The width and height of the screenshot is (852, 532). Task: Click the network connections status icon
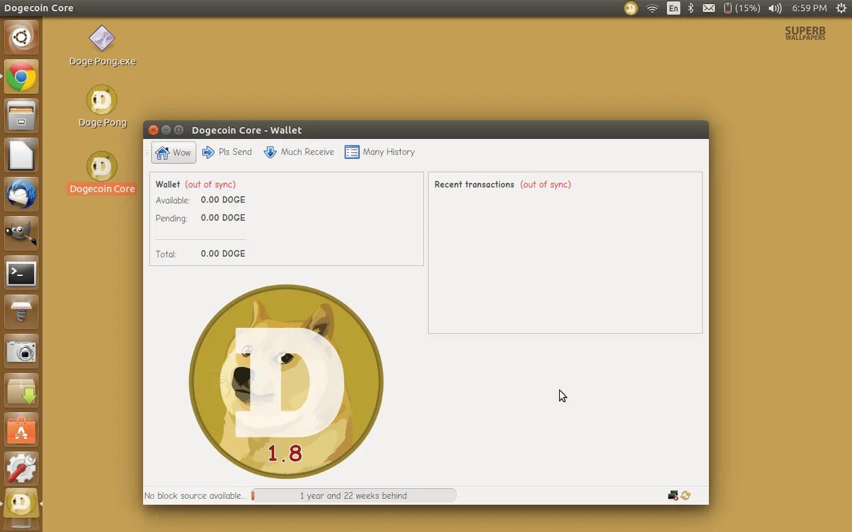(673, 495)
